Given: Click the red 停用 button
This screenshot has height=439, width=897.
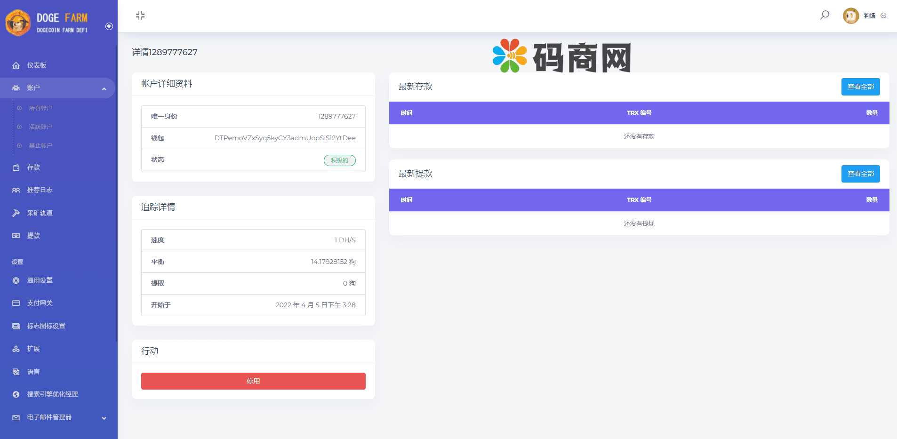Looking at the screenshot, I should point(253,381).
